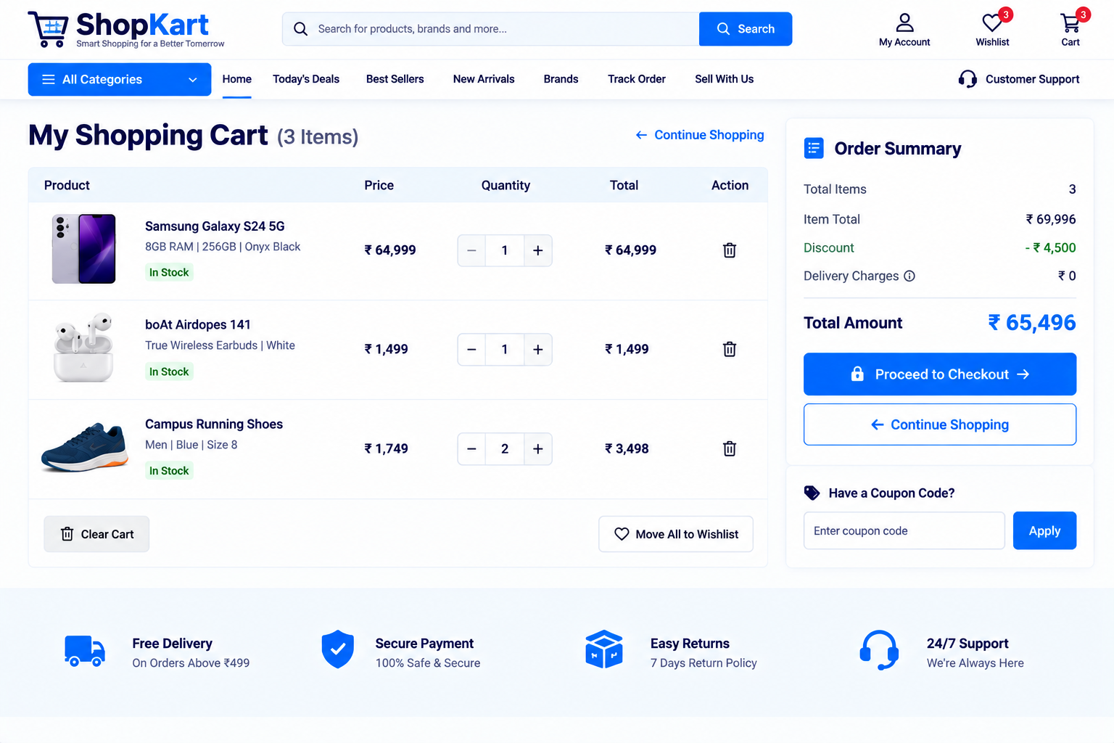This screenshot has height=743, width=1114.
Task: Open the Brands menu item
Action: tap(561, 79)
